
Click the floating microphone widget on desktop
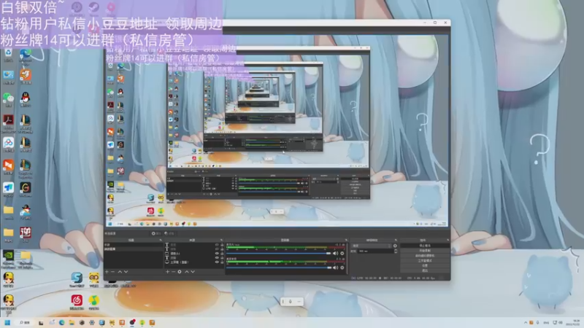tap(291, 301)
